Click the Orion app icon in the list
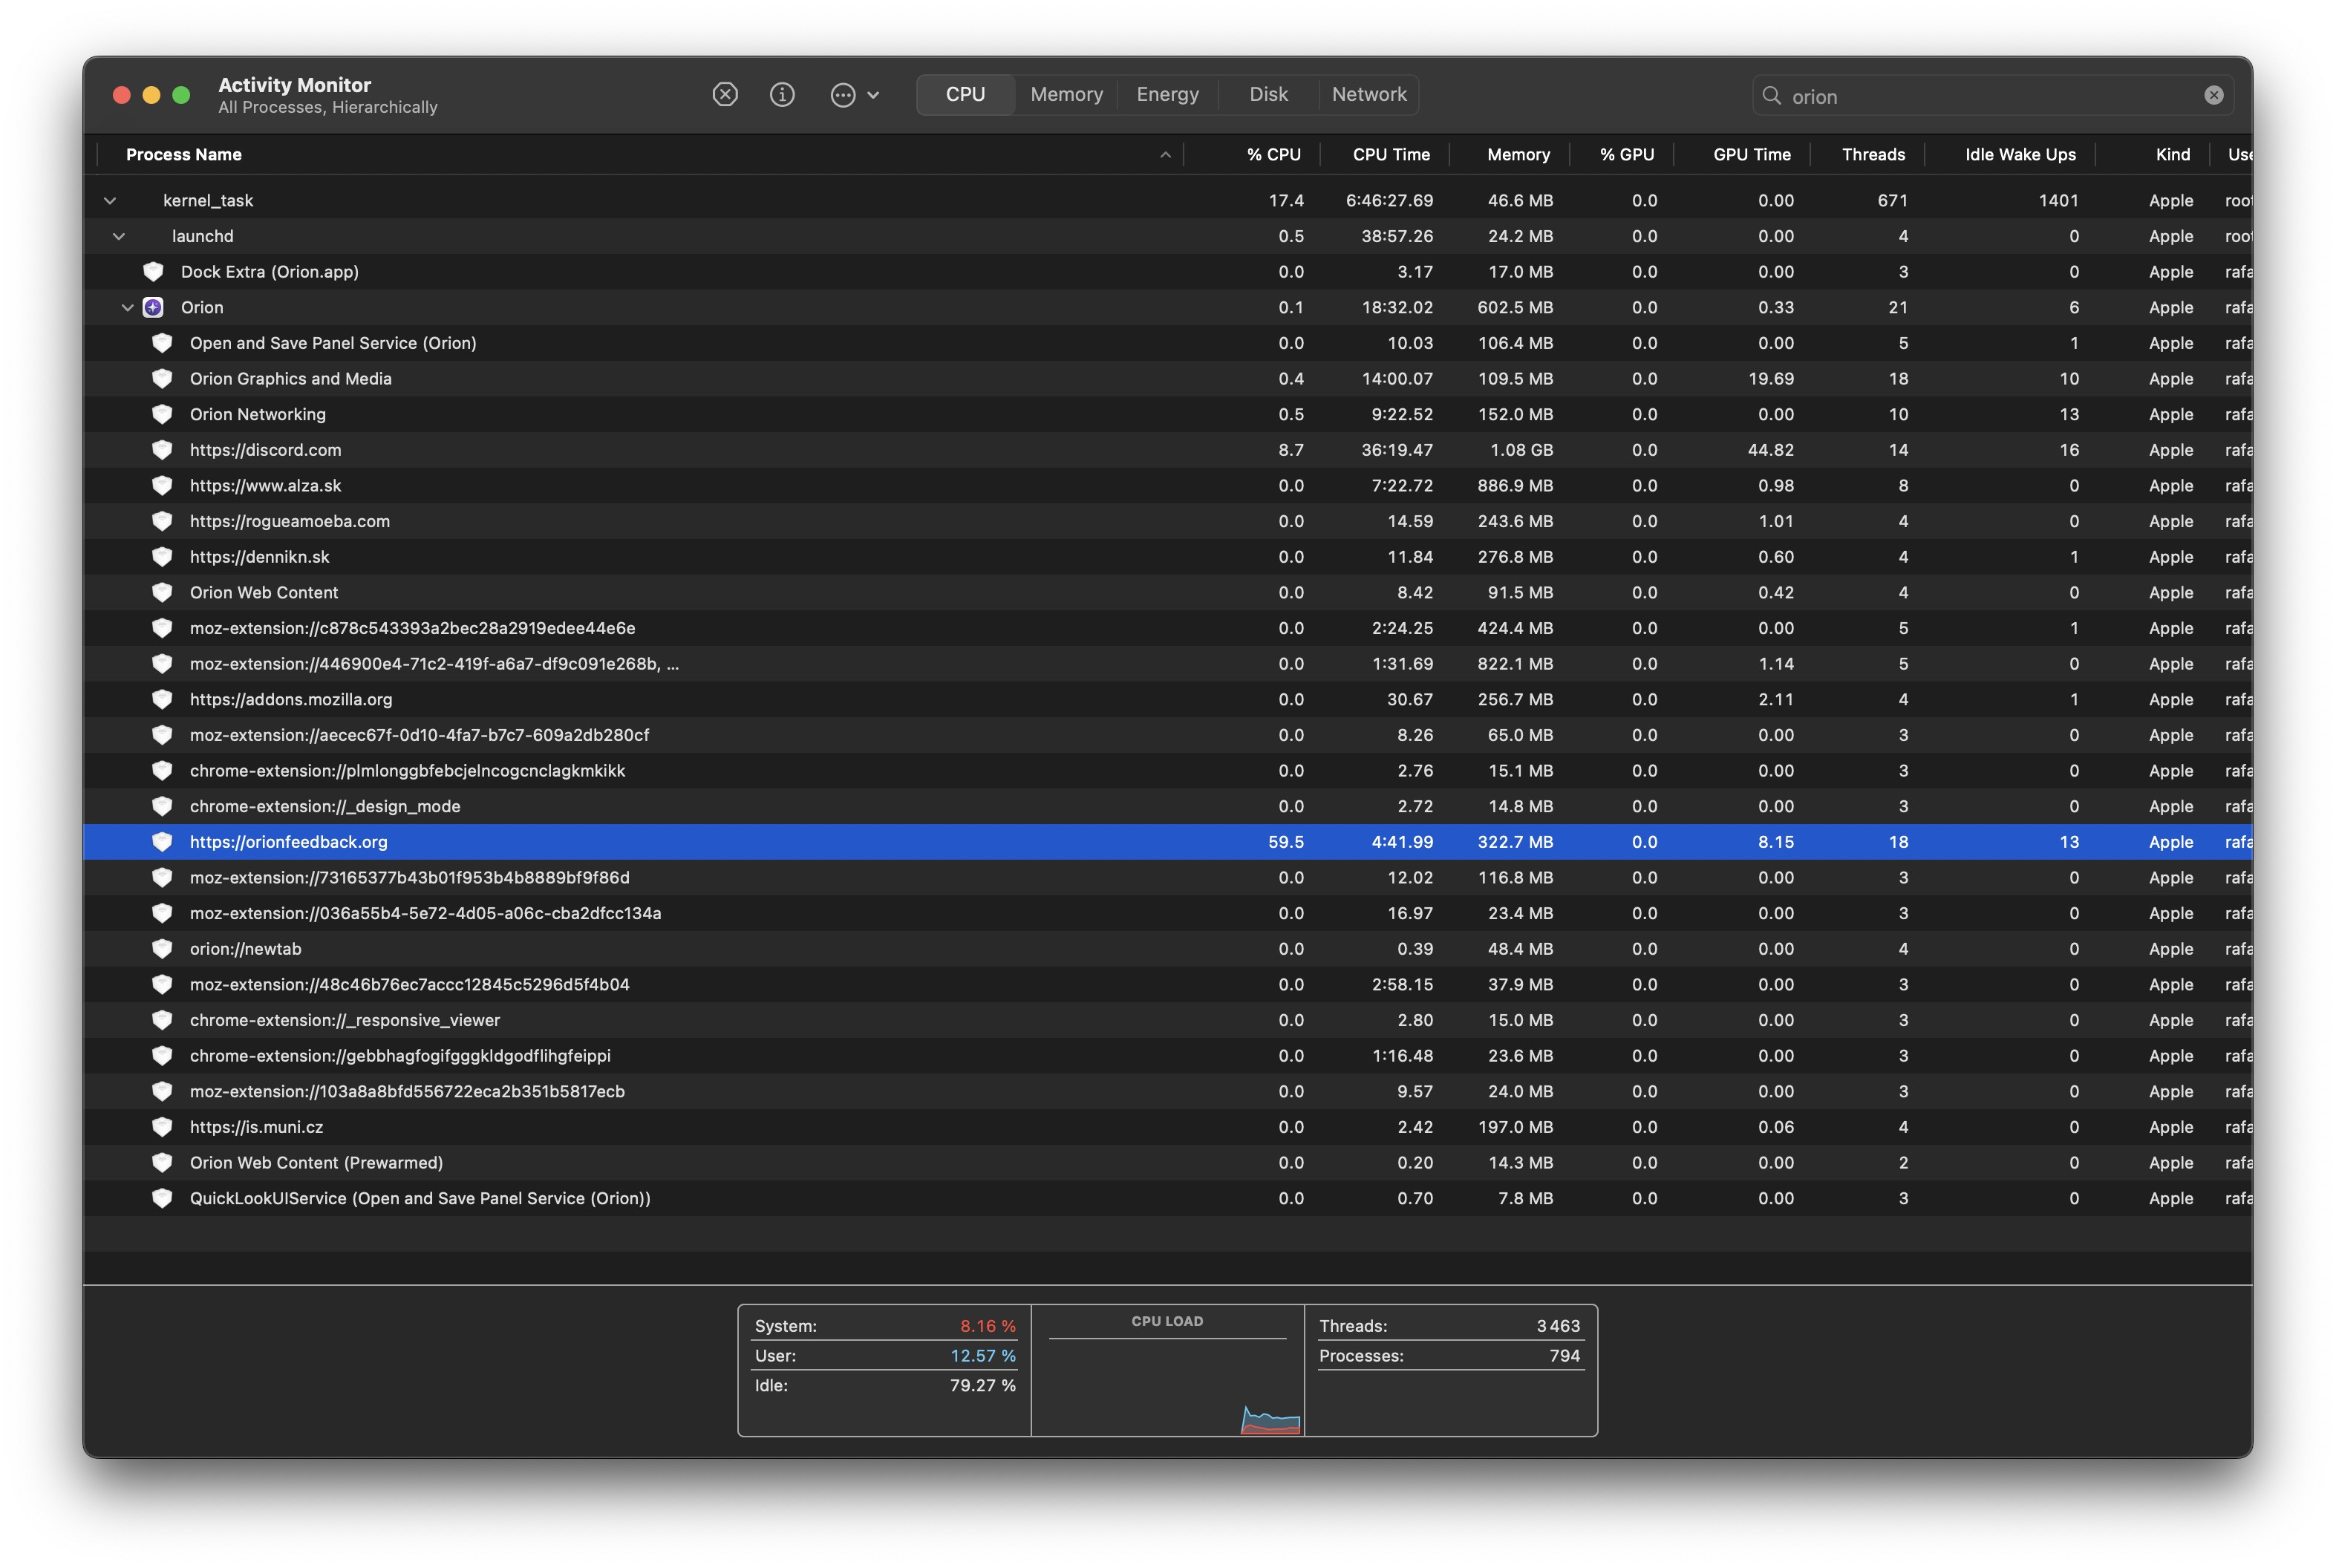Image resolution: width=2336 pixels, height=1568 pixels. click(x=153, y=307)
